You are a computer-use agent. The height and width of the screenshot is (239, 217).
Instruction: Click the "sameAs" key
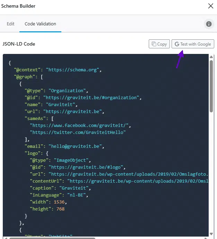point(35,118)
